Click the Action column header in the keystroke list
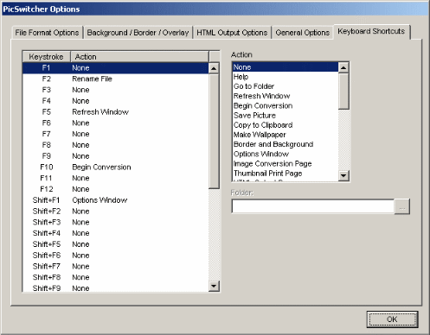The image size is (430, 335). (x=139, y=57)
